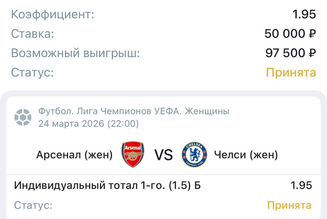Tap the Возможный выигрыш label
The height and width of the screenshot is (219, 327).
pos(75,53)
